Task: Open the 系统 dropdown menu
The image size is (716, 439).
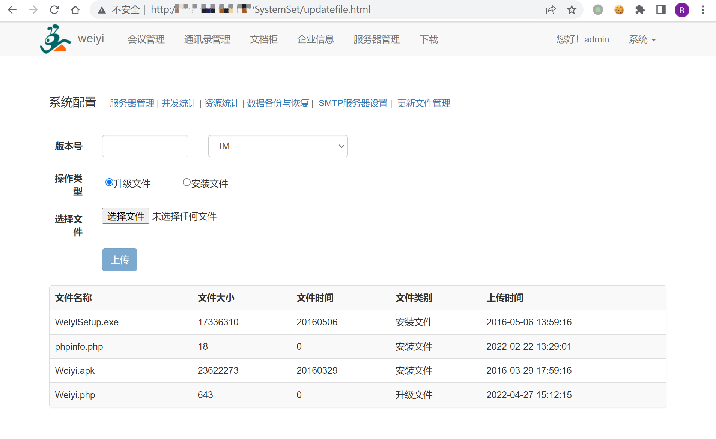Action: click(x=642, y=39)
